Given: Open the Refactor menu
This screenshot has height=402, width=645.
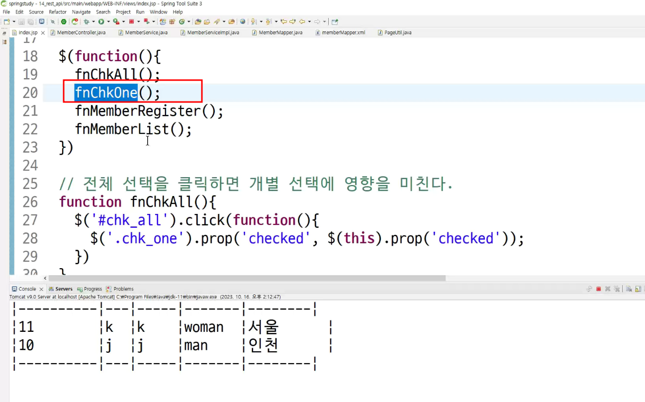Looking at the screenshot, I should [58, 12].
